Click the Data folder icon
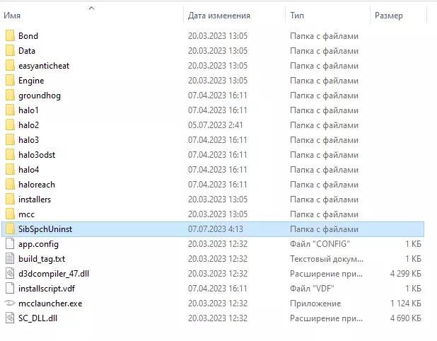 [x=11, y=51]
